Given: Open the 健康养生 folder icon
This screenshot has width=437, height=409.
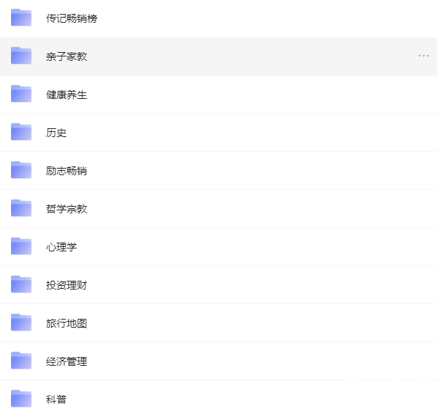Looking at the screenshot, I should [21, 94].
